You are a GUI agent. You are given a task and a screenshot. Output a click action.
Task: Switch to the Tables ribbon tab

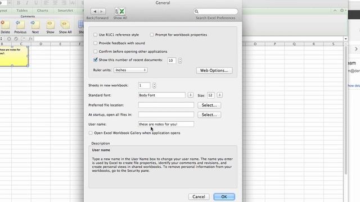[22, 11]
